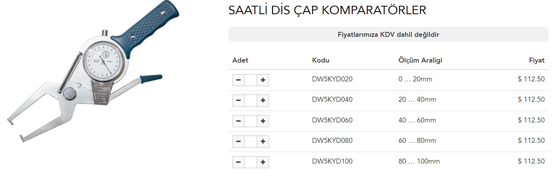Focus quantity field for 80 … 100mm row
Viewport: 560px width, 177px height.
point(251,162)
